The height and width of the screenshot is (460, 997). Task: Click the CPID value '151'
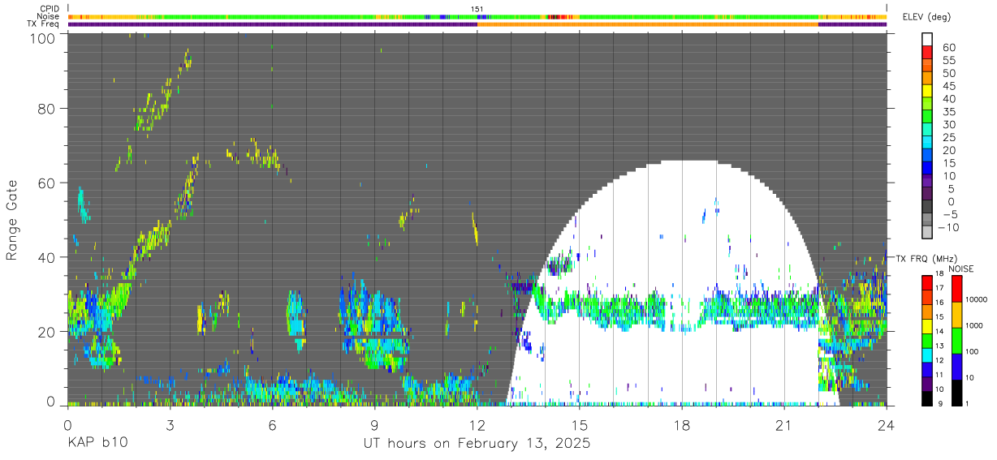pos(477,9)
